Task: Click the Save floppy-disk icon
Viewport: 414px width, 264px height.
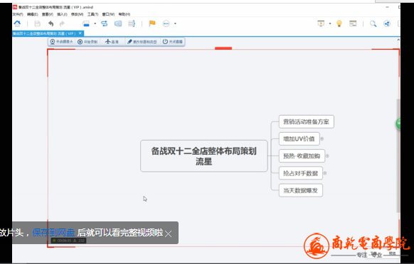Action: (x=37, y=23)
